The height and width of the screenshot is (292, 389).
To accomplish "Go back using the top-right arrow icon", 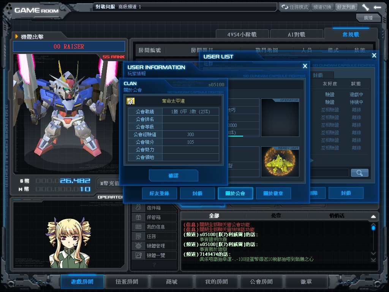I will coord(377,7).
